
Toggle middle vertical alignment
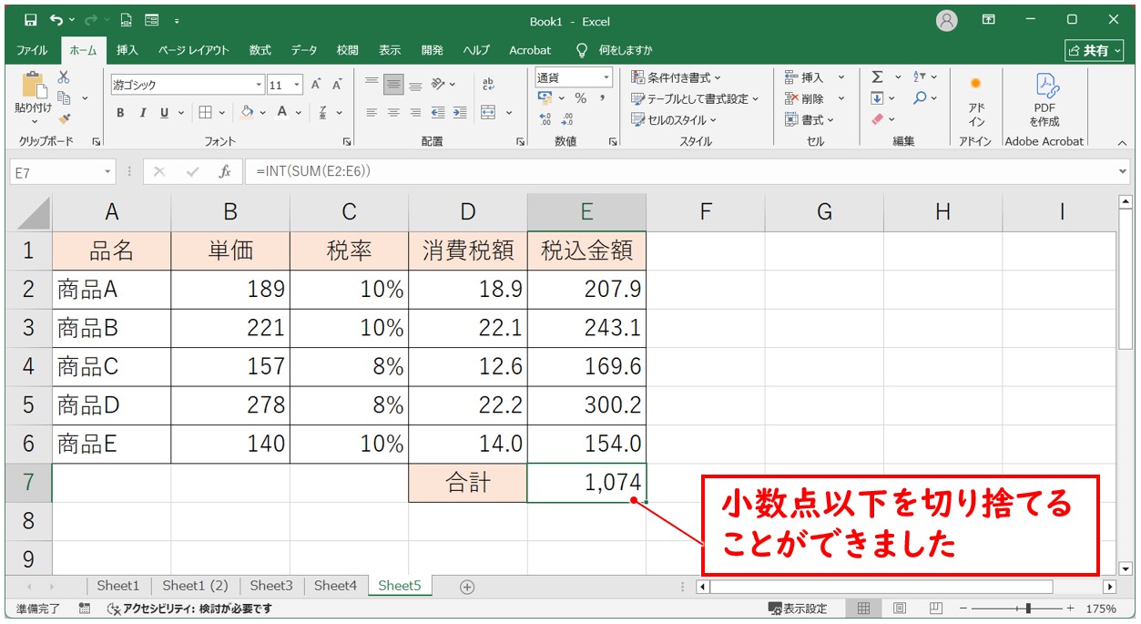click(x=393, y=85)
